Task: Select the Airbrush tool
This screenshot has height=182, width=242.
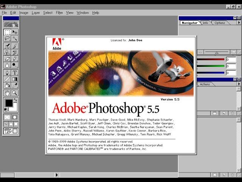Action: [7, 46]
